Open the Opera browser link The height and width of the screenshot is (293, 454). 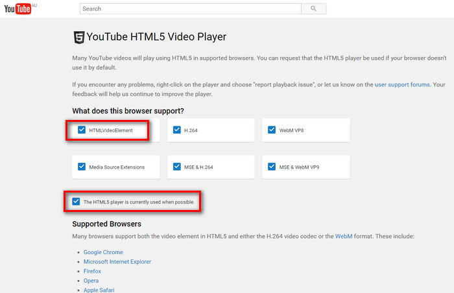pyautogui.click(x=91, y=281)
